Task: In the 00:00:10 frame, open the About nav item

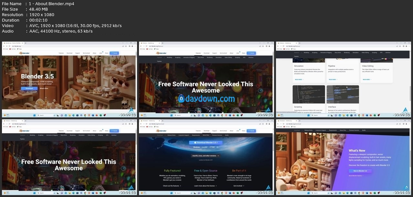Action: 95,53
